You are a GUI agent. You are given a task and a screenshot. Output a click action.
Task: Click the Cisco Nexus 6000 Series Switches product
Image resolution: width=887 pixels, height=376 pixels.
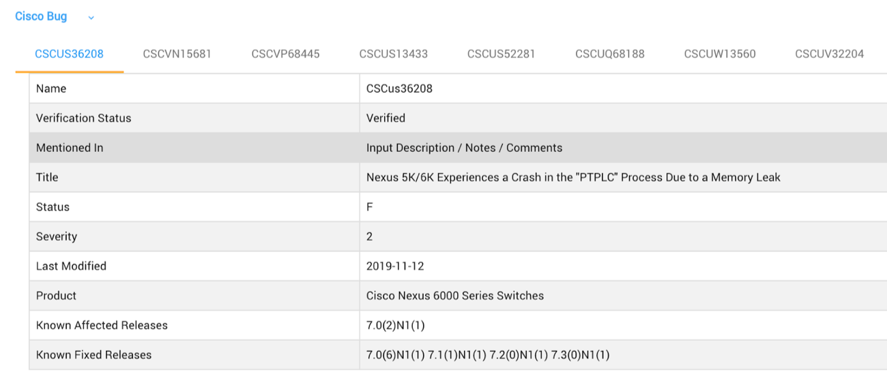pyautogui.click(x=455, y=296)
